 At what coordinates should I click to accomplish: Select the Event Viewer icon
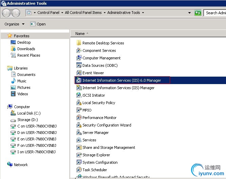click(79, 73)
